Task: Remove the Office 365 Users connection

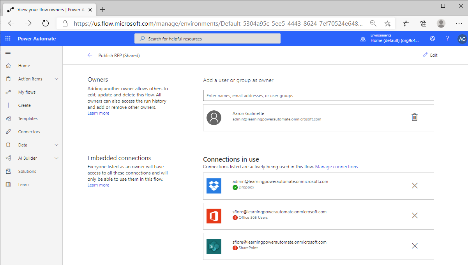Action: click(415, 215)
